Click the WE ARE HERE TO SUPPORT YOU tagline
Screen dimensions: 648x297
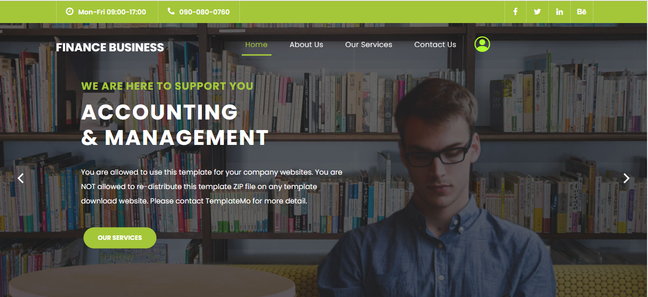click(x=167, y=86)
